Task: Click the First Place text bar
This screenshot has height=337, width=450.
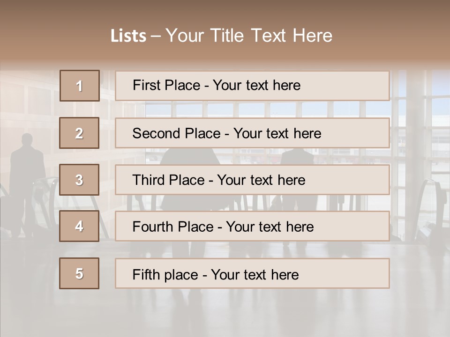Action: 252,86
